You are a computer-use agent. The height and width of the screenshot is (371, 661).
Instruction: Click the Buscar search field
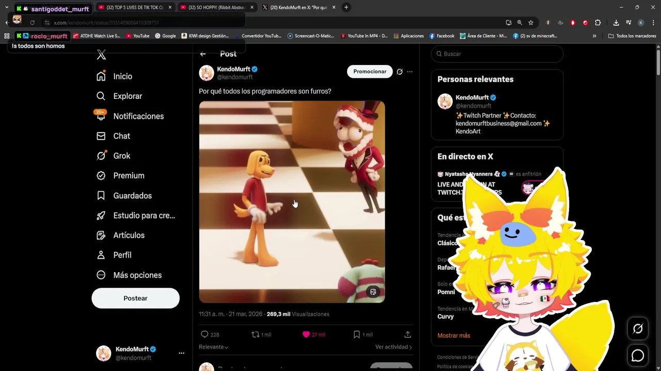click(497, 54)
